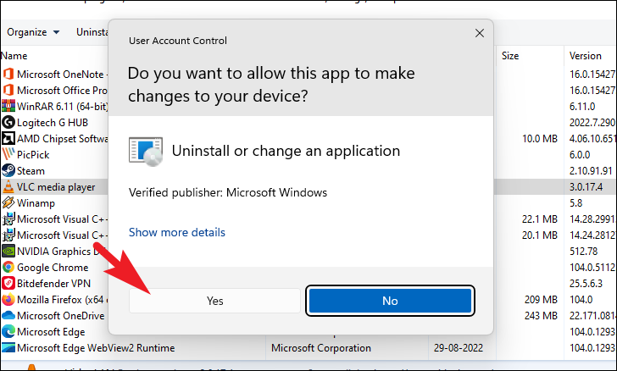
Task: Click the 6.11.0 version cell
Action: [582, 107]
